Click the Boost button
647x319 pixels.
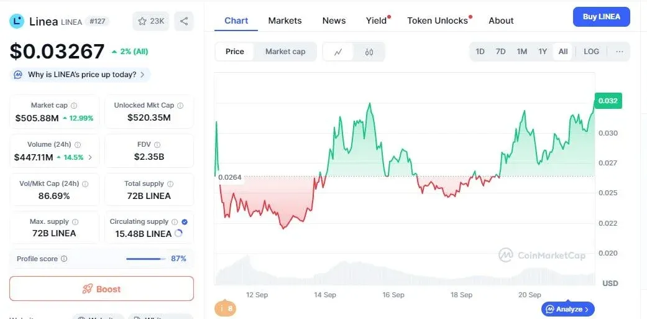(x=101, y=289)
